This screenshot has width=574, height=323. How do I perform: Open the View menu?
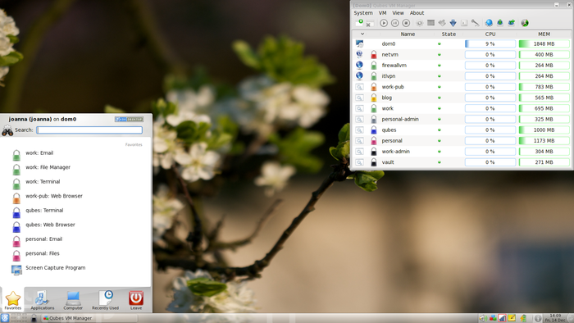[x=398, y=13]
